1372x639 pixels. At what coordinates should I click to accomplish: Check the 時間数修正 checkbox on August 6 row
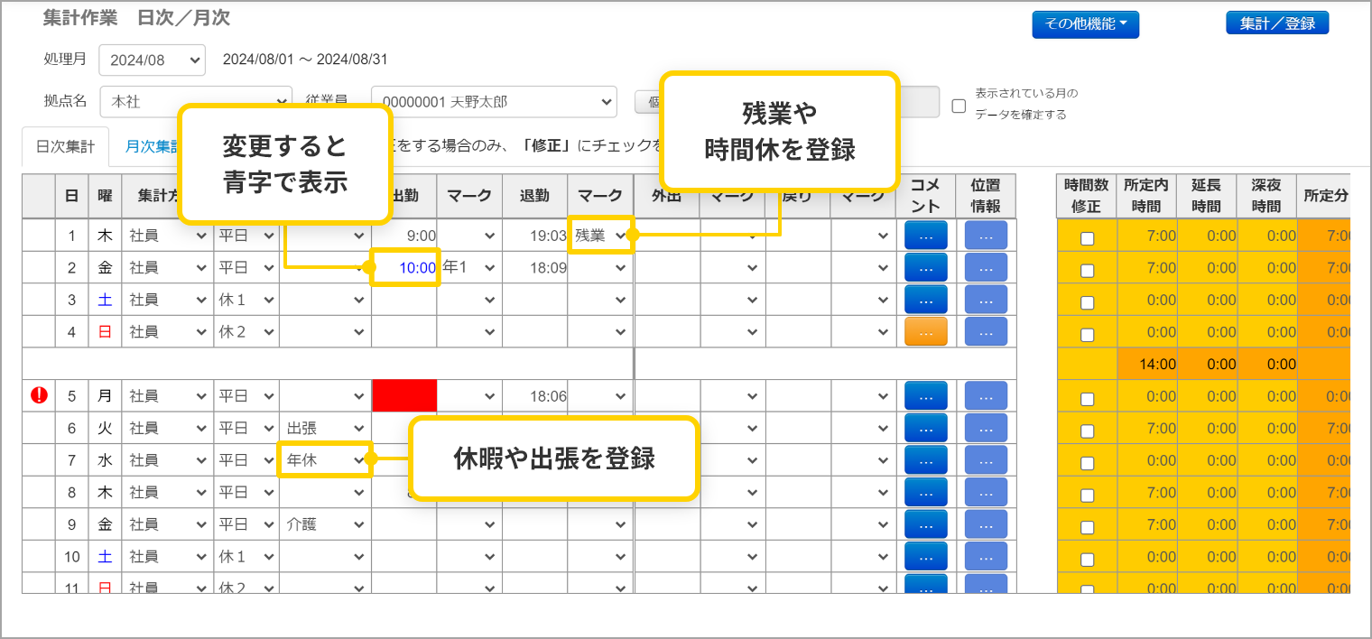(1087, 428)
